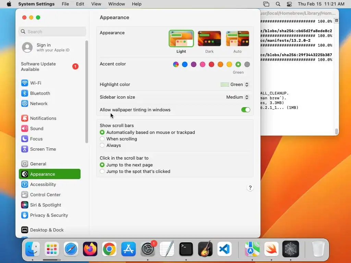This screenshot has width=351, height=263.
Task: Open Finder from the Dock
Action: (33, 249)
